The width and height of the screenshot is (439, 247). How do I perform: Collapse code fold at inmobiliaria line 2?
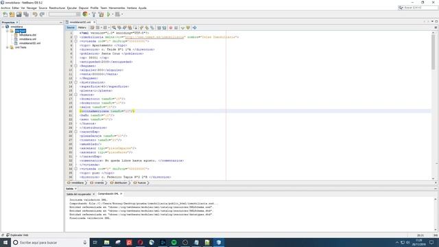pyautogui.click(x=75, y=37)
